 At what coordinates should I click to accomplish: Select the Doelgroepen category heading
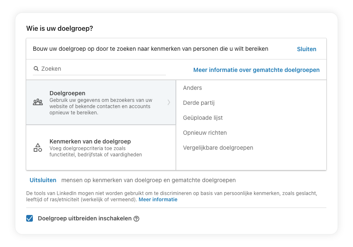click(x=67, y=93)
